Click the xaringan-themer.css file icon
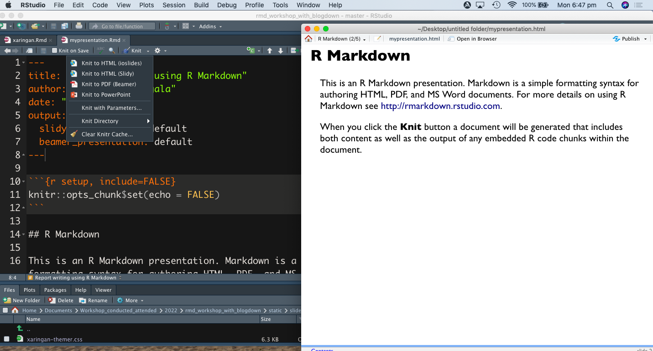 20,339
